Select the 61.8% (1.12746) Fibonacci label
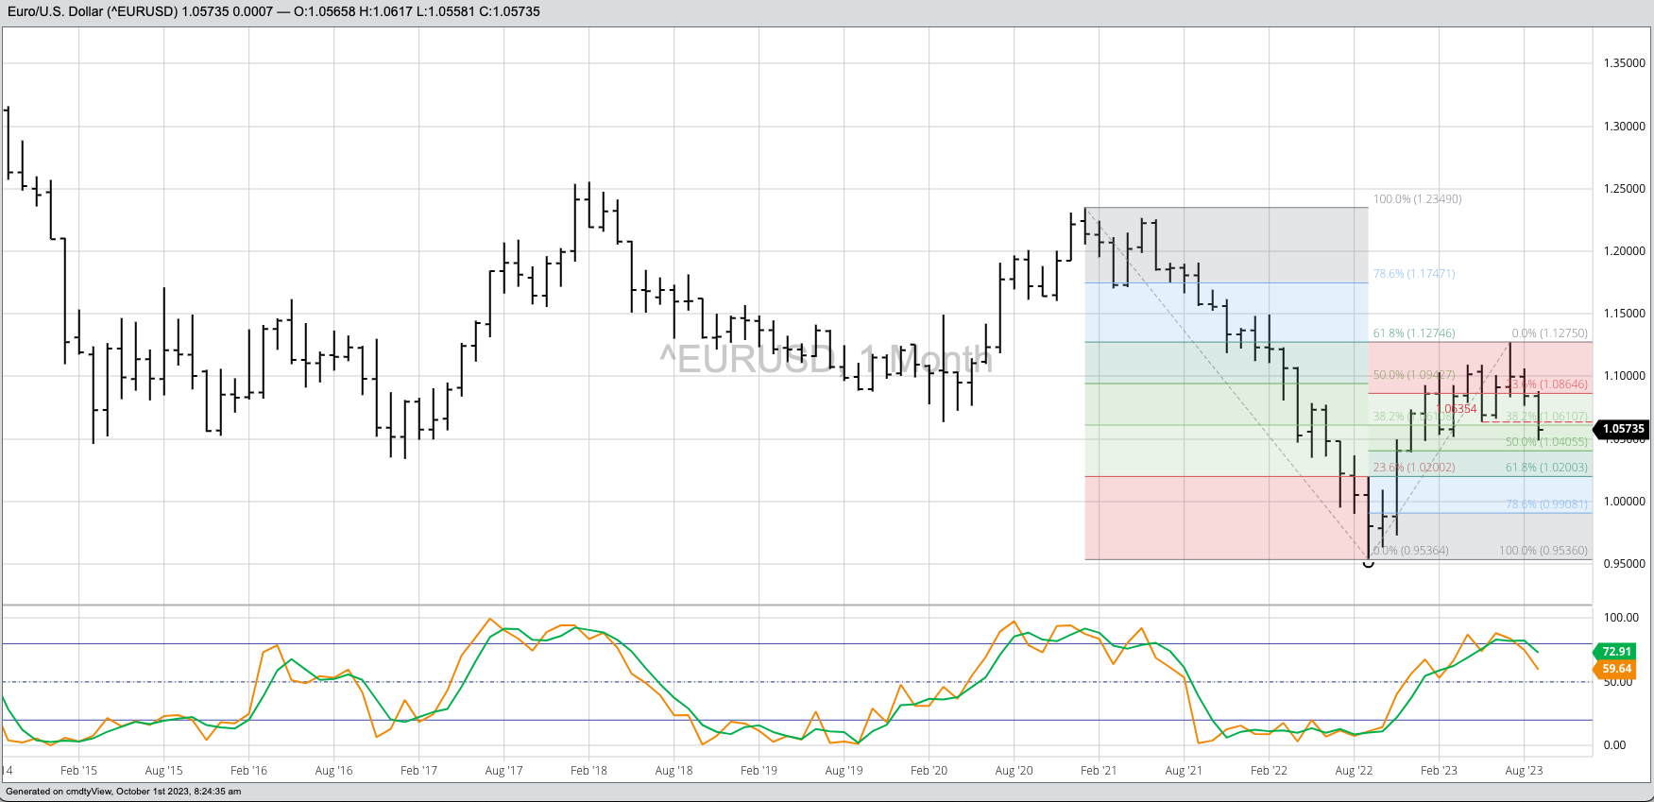Screen dimensions: 1654x802 coord(1413,333)
